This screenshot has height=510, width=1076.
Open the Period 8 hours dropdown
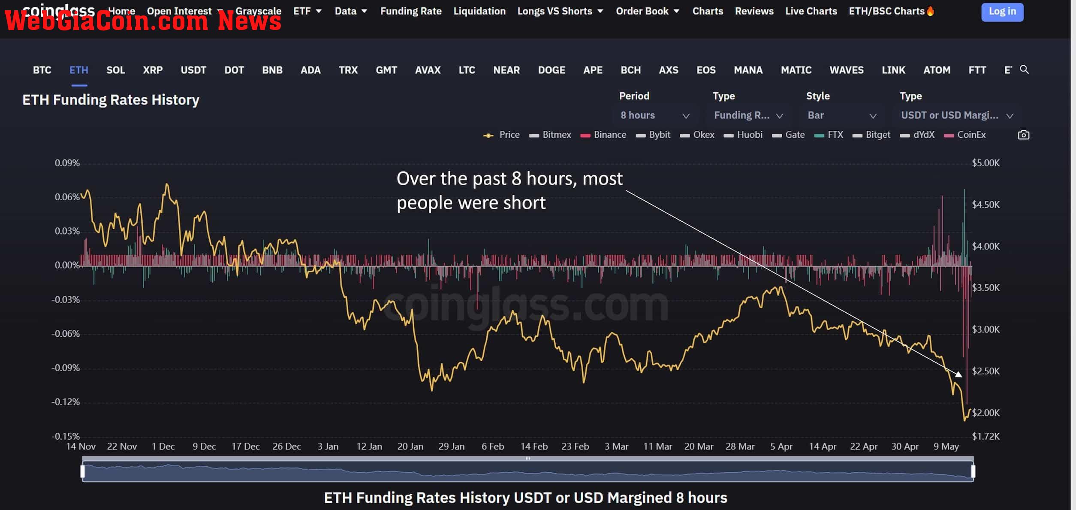point(654,115)
